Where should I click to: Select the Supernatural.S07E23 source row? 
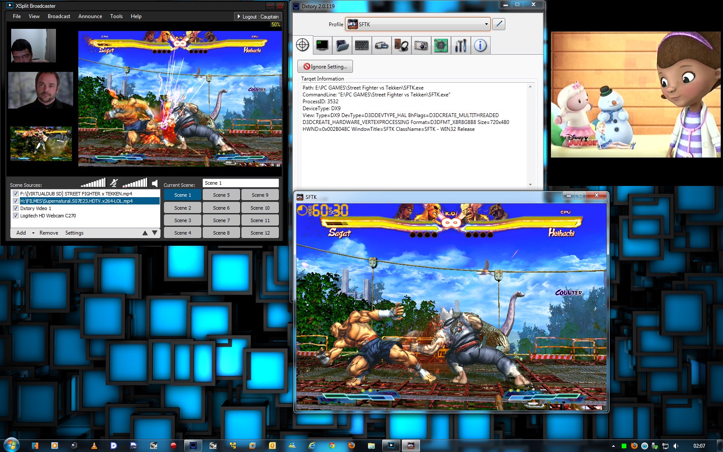coord(85,201)
